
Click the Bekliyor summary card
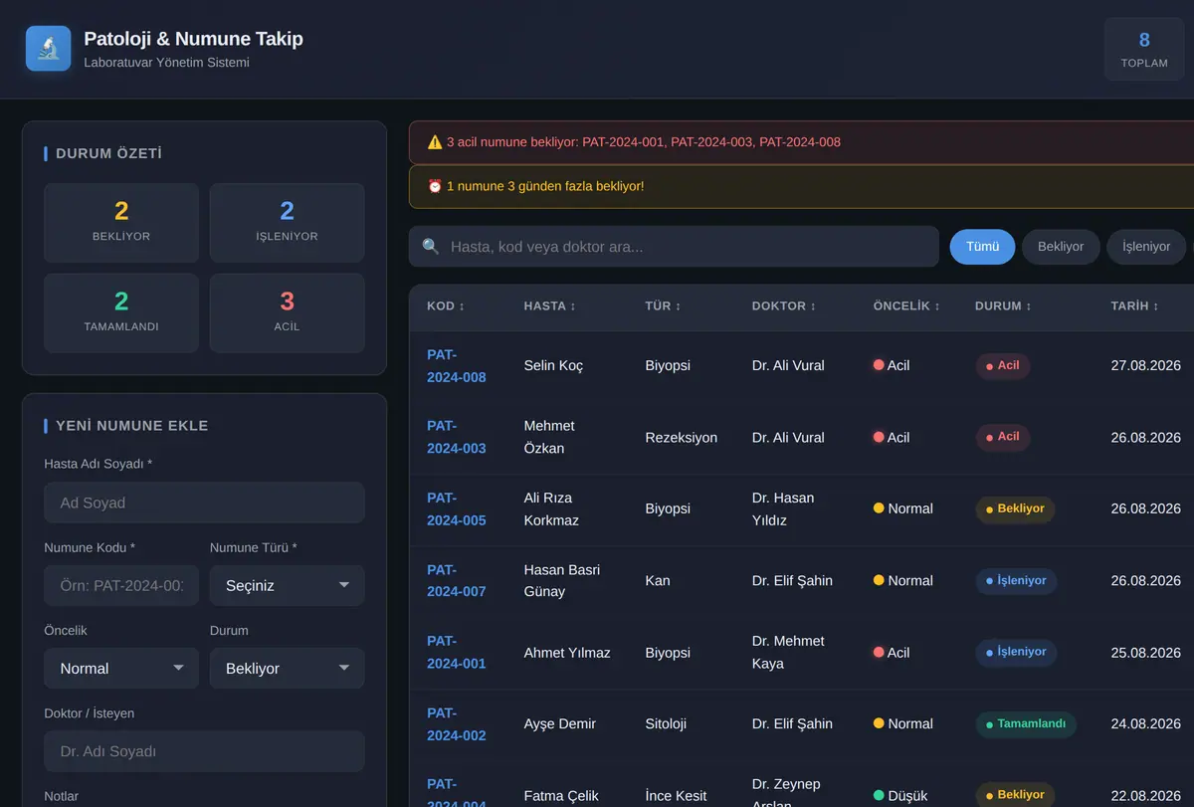(121, 222)
